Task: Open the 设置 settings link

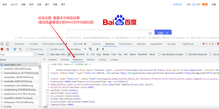Action: 214,5
